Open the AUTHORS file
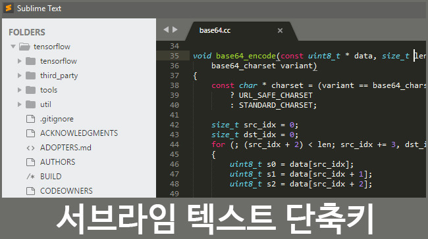 coord(57,162)
